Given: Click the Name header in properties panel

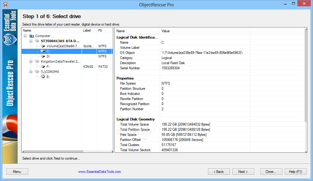Looking at the screenshot, I should [x=137, y=31].
